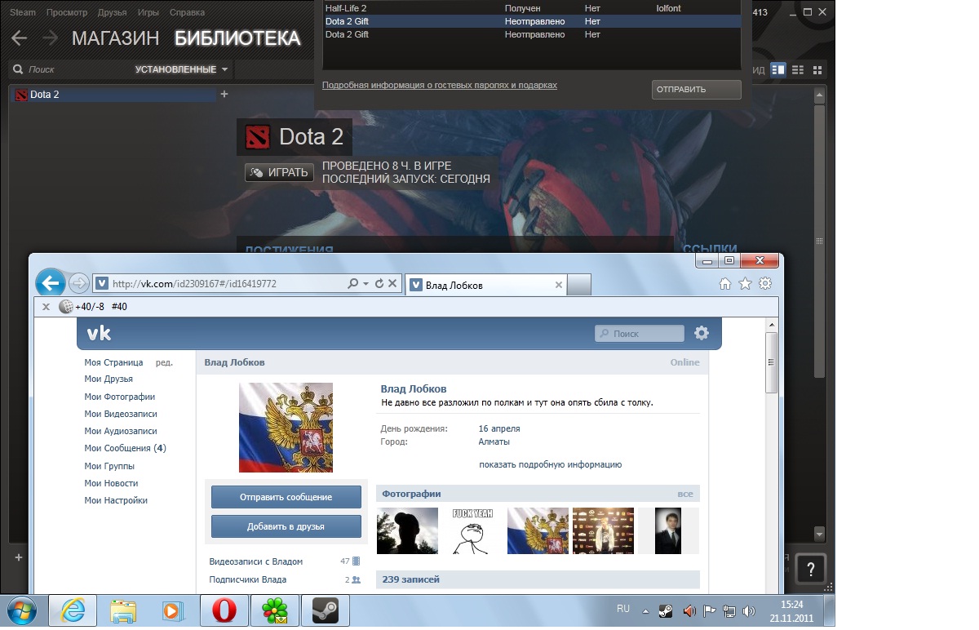Open the guest passes and gifts info link

[x=440, y=85]
